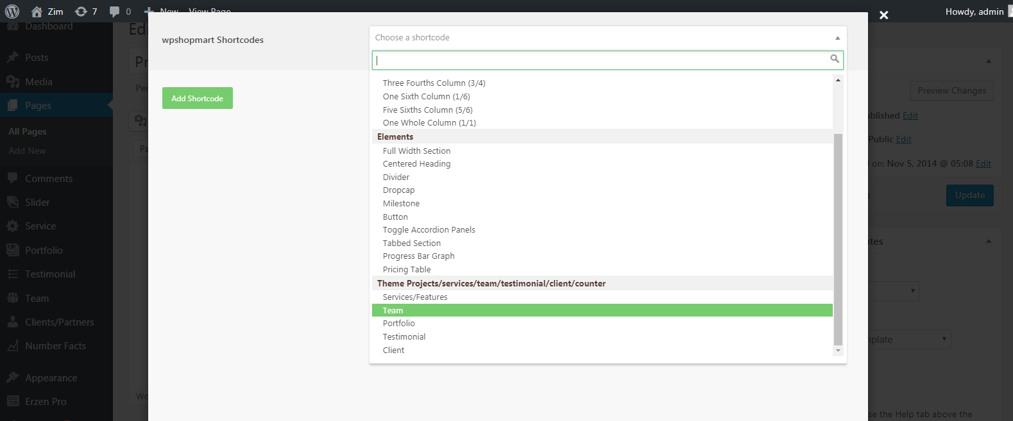Click the Erzen Pro icon in sidebar
The width and height of the screenshot is (1013, 421).
click(13, 401)
